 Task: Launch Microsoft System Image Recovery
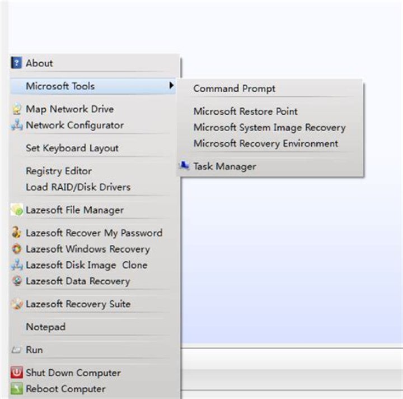270,127
